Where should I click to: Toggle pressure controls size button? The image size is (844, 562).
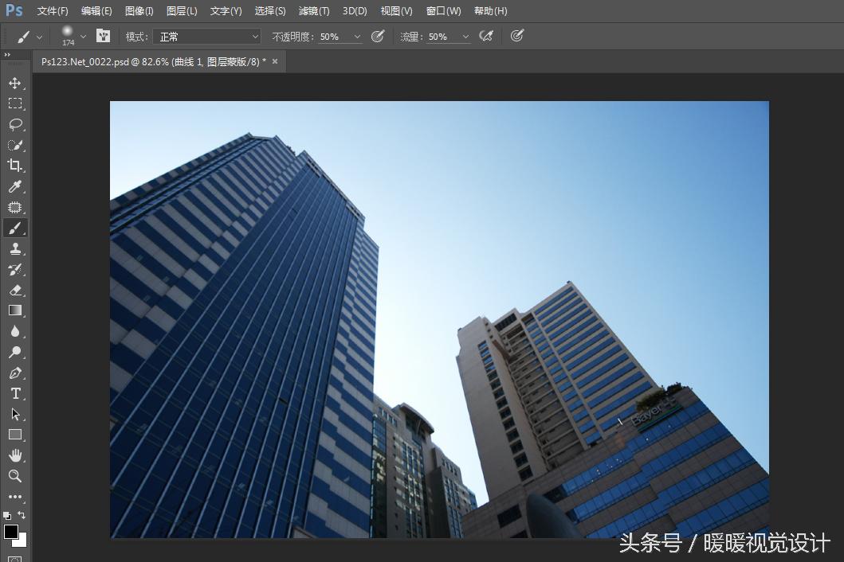516,36
